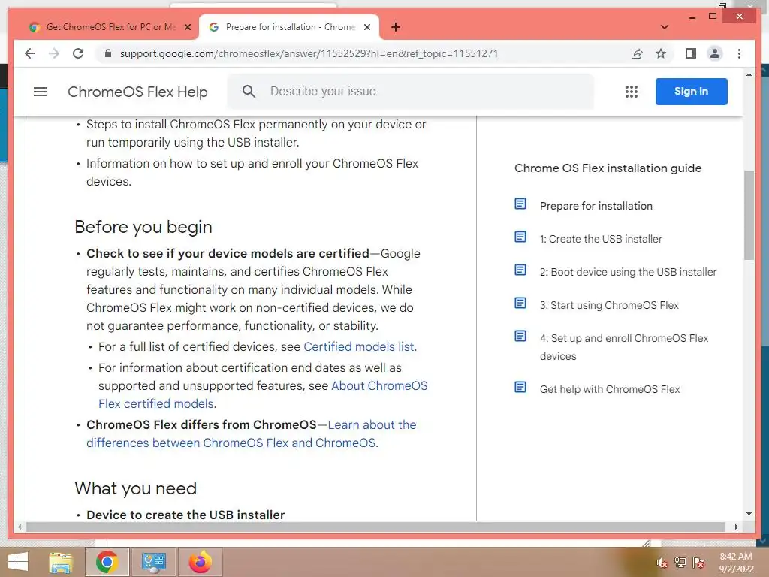Click the Before you begin heading

(x=143, y=227)
